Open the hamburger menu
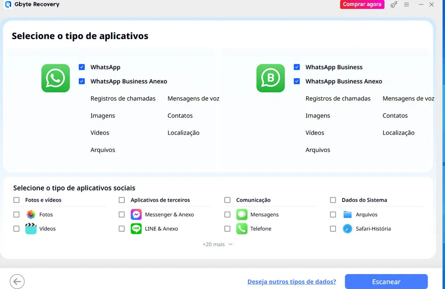This screenshot has width=445, height=289. [x=406, y=4]
